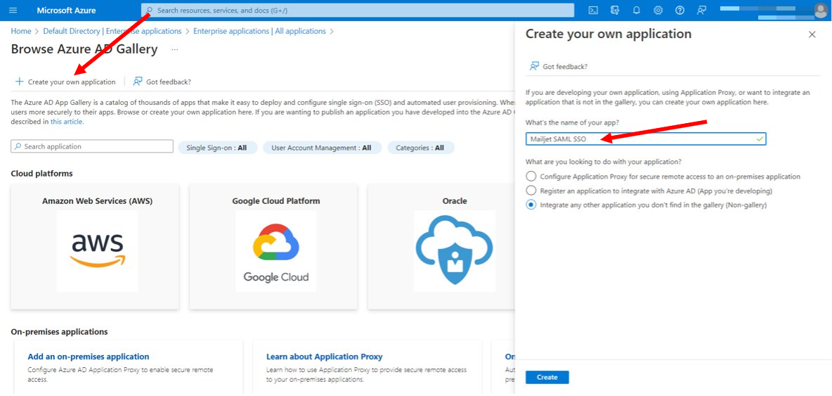
Task: Open portal settings gear
Action: (658, 10)
